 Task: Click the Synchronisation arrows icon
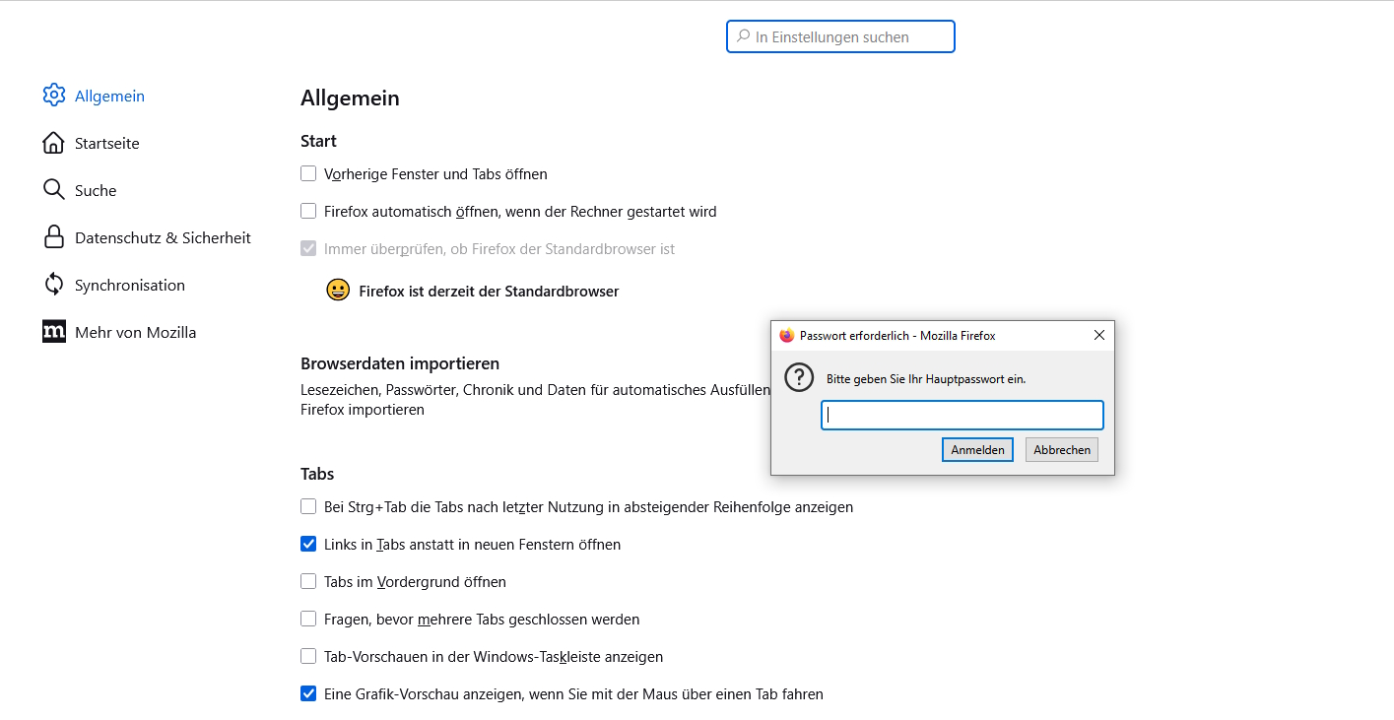coord(54,285)
